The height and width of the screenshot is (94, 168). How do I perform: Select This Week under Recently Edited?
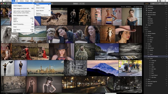(150, 21)
